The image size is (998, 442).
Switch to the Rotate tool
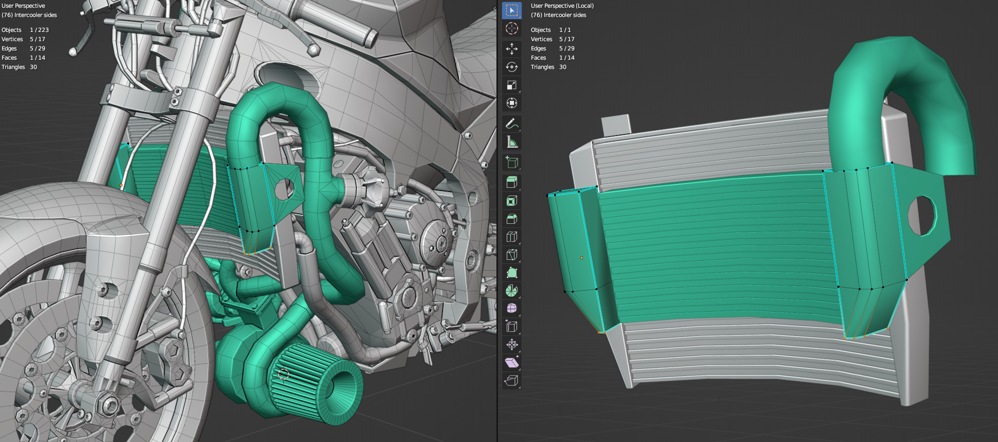[511, 67]
